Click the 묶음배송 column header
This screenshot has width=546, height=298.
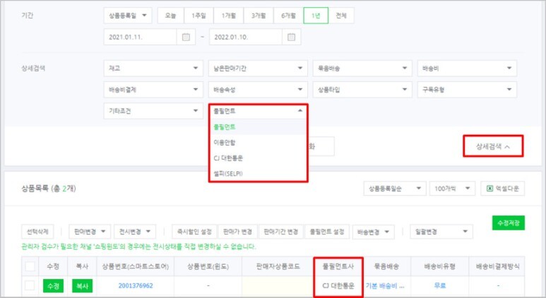pos(386,267)
